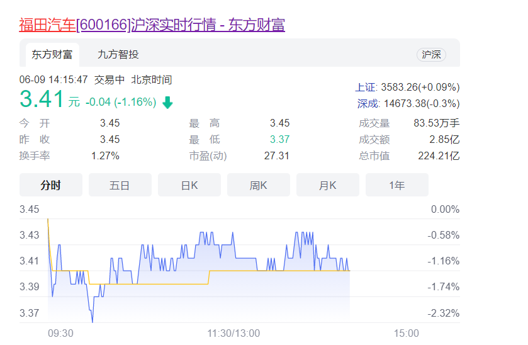Viewport: 528px width, 345px height.
Task: Click the 成交额 value 2.85亿
Action: coord(444,139)
